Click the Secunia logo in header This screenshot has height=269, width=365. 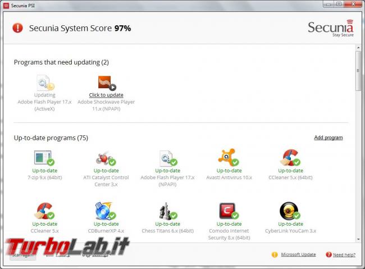coord(331,28)
